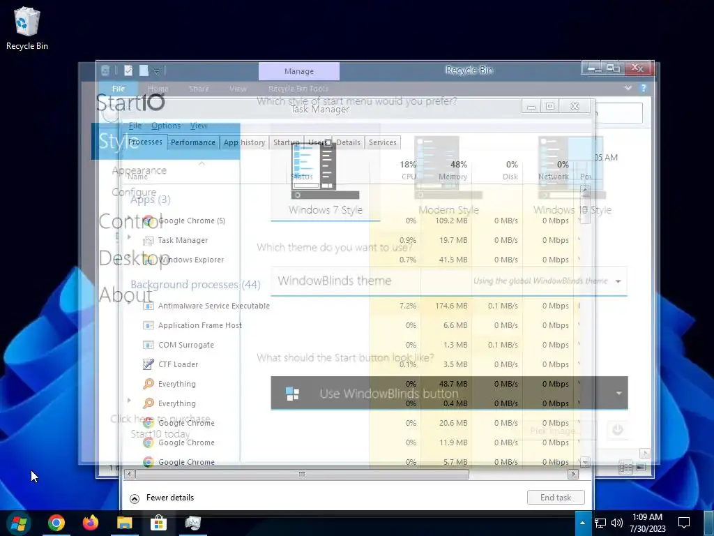Open File Explorer from the taskbar
The height and width of the screenshot is (536, 714).
pyautogui.click(x=124, y=523)
